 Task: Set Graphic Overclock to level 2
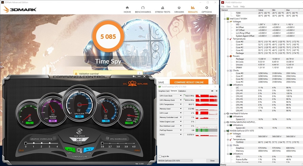pyautogui.click(x=41, y=143)
